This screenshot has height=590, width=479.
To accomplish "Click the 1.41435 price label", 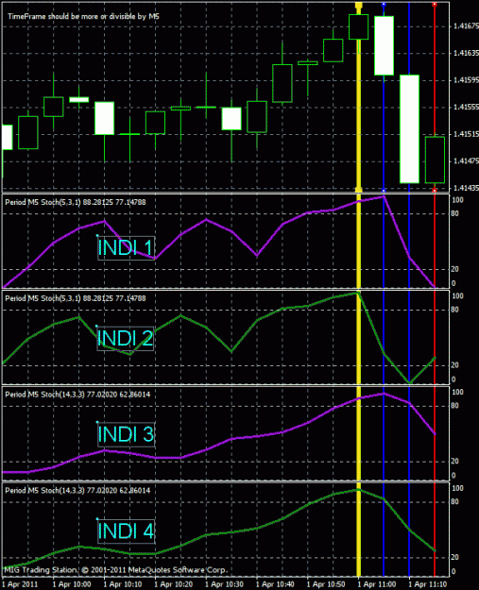I will click(466, 188).
